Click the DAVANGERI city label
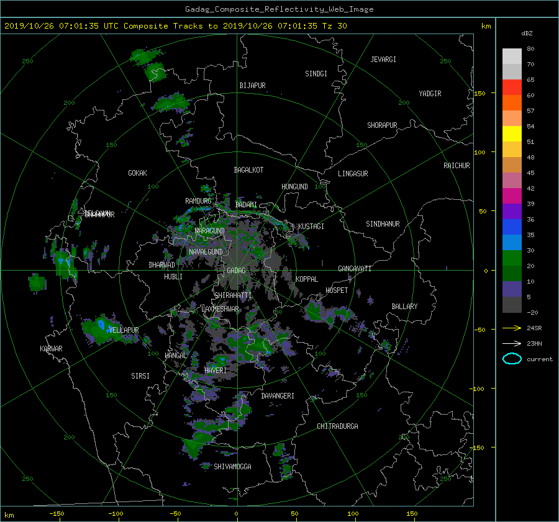559x522 pixels. pyautogui.click(x=278, y=396)
